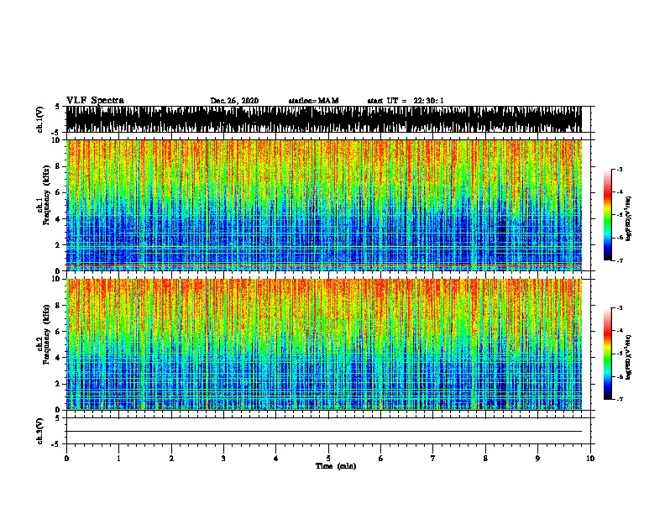Click the "-7" label on the ch.2 color bar
This screenshot has width=665, height=514.
(x=620, y=399)
